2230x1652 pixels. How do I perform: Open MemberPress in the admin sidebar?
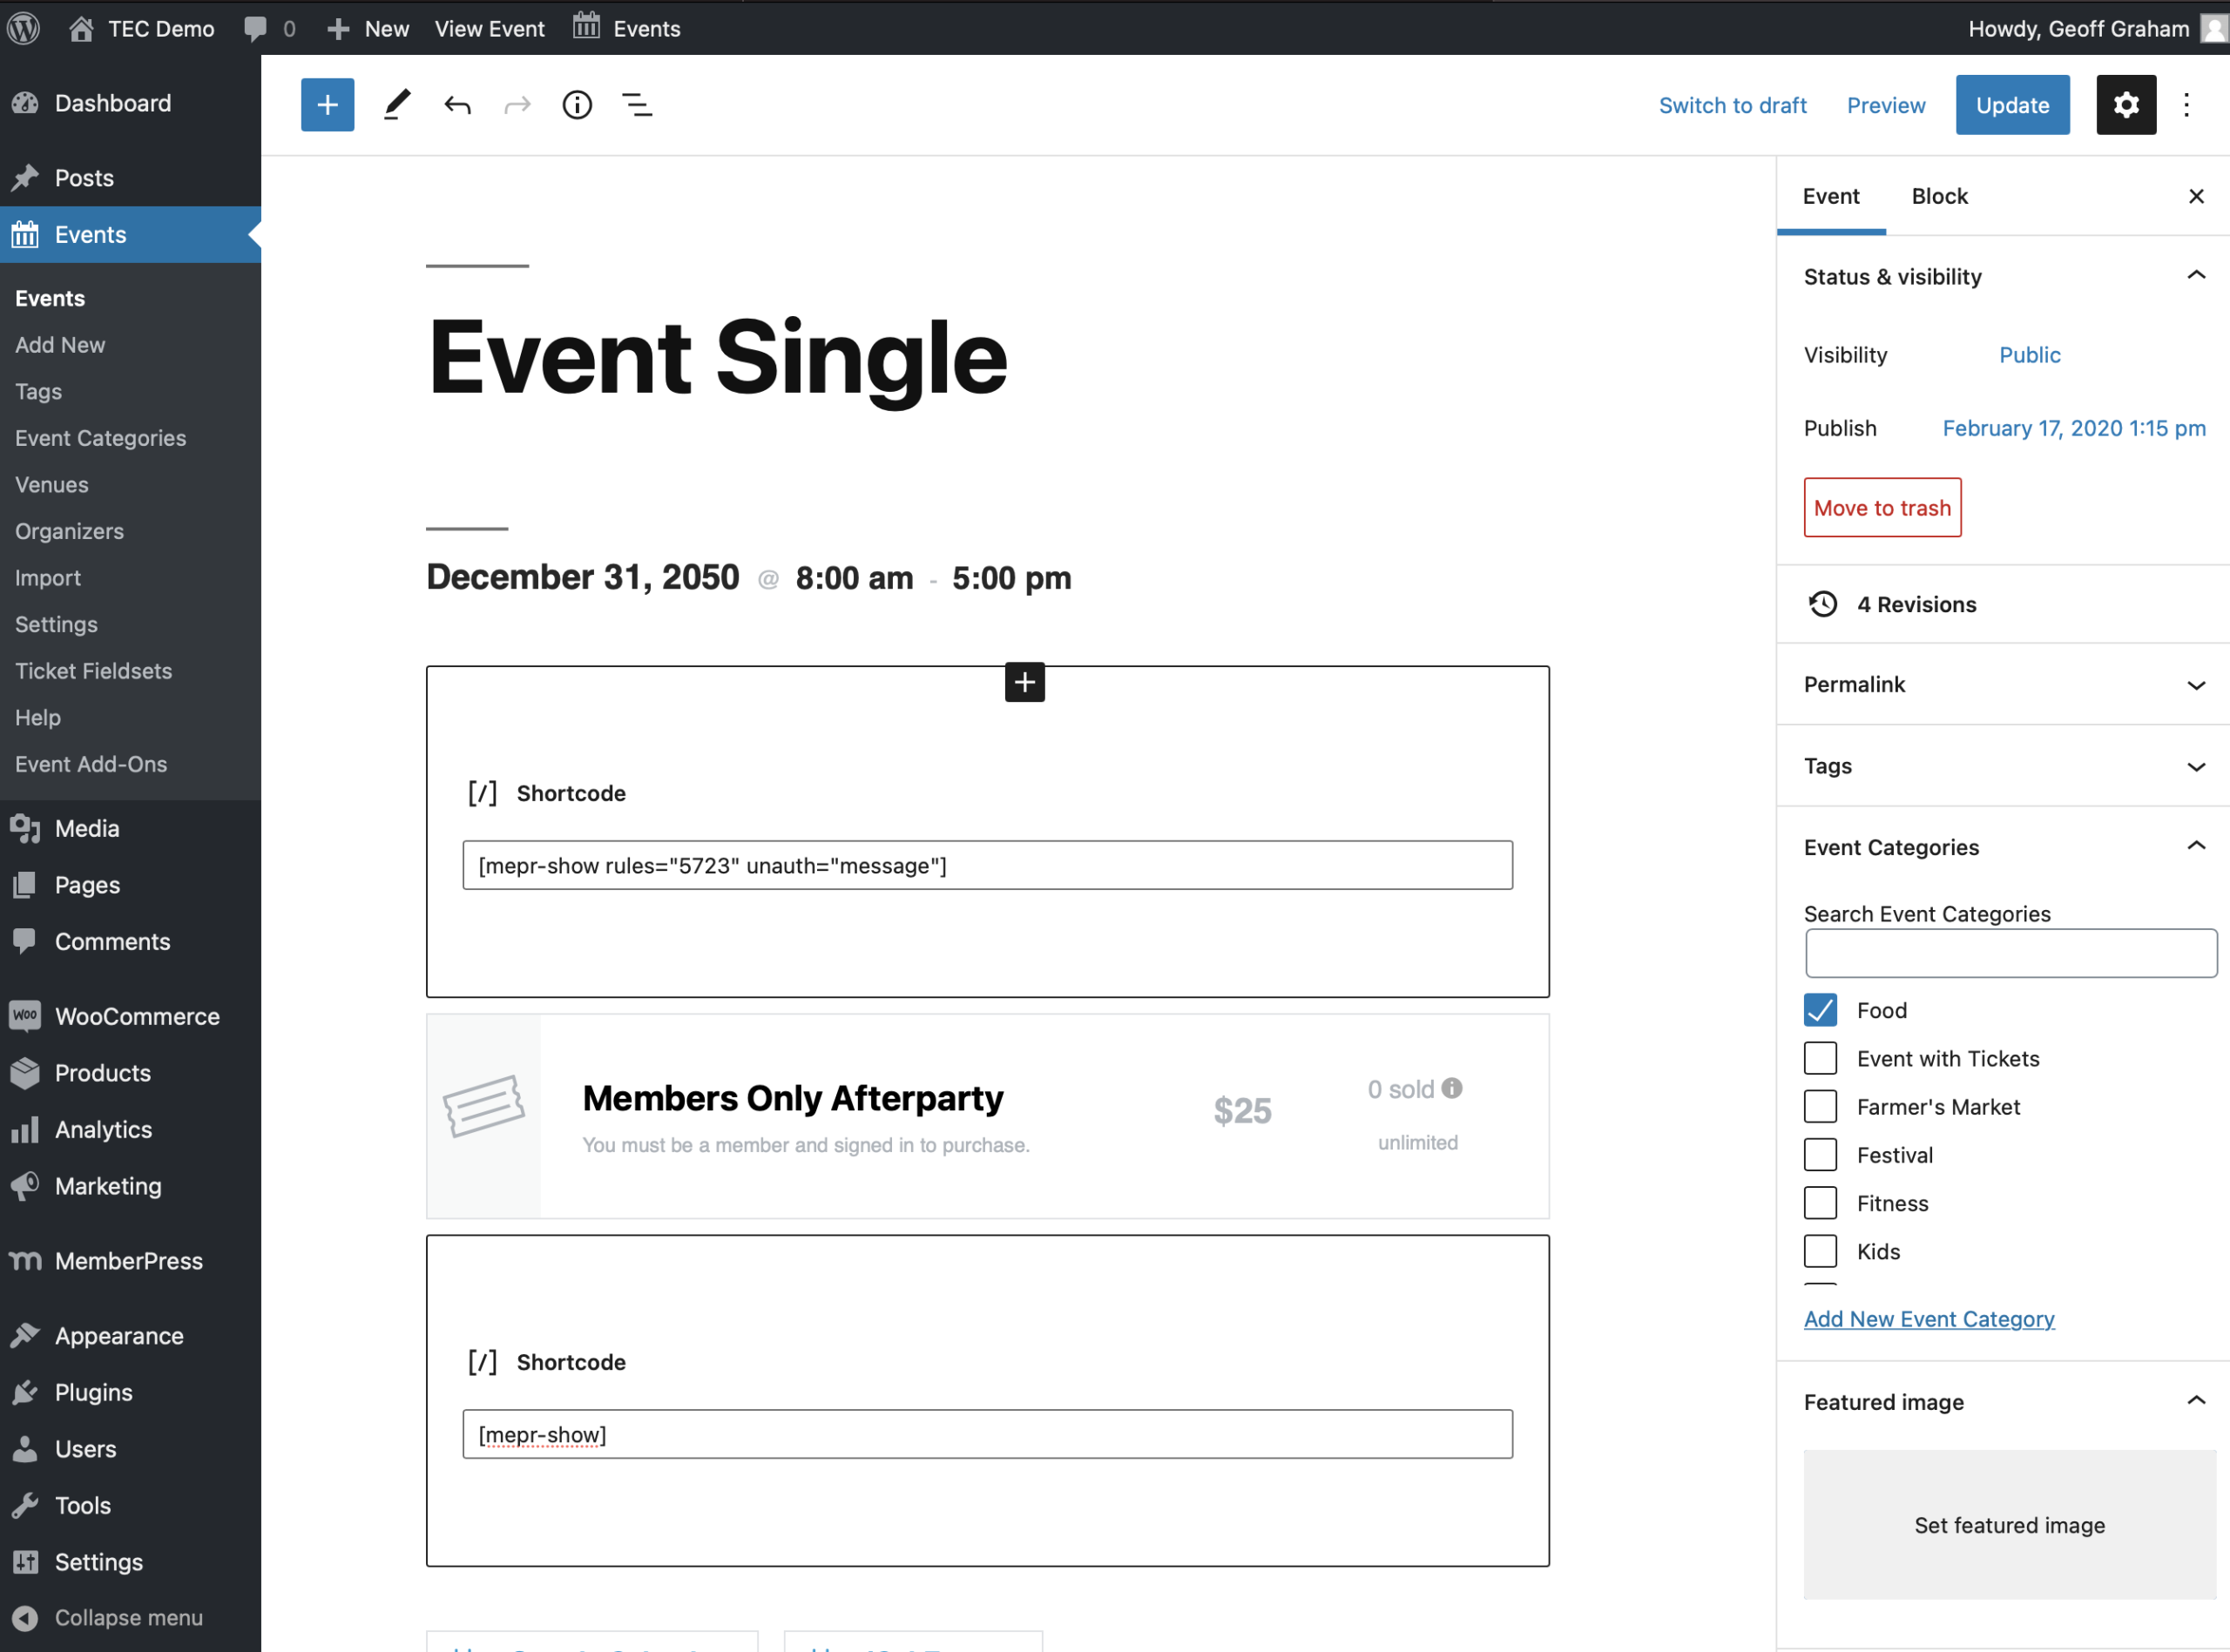click(x=130, y=1261)
